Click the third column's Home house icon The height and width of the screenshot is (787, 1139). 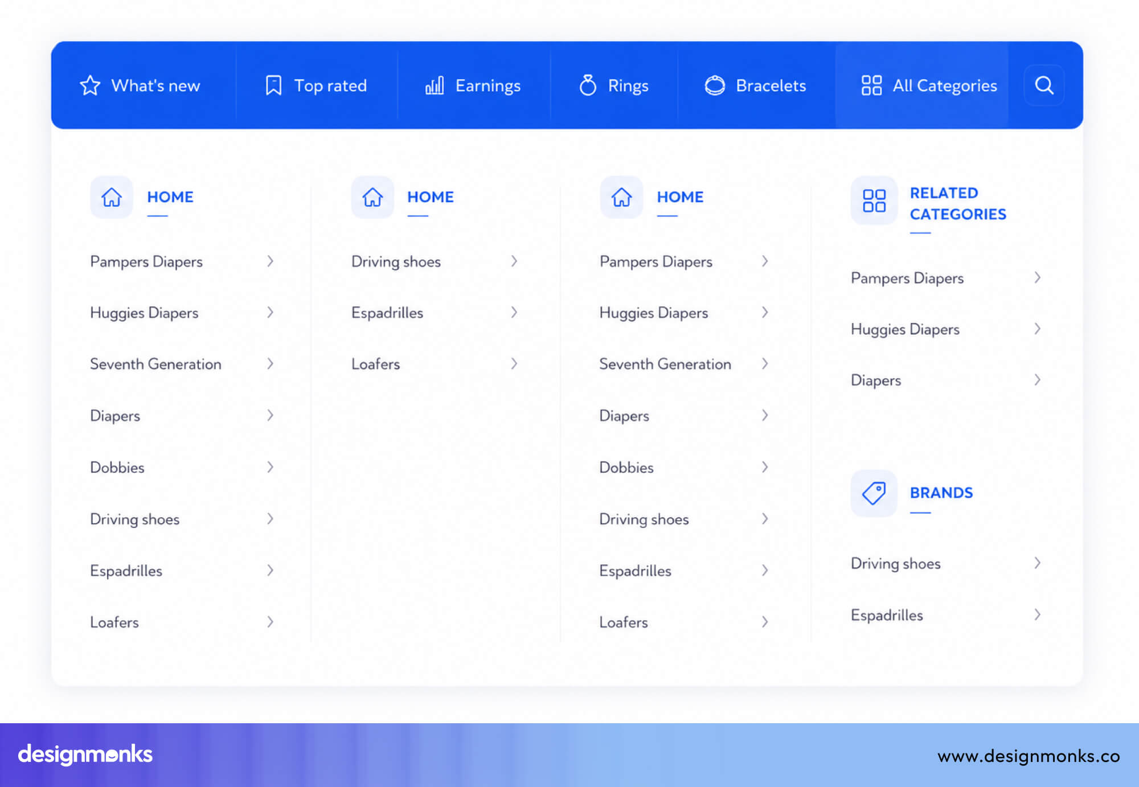pyautogui.click(x=621, y=197)
